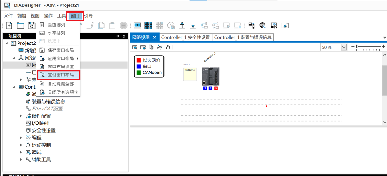The width and height of the screenshot is (387, 176).
Task: Click the blue grid view toolbar icon
Action: pos(148,25)
